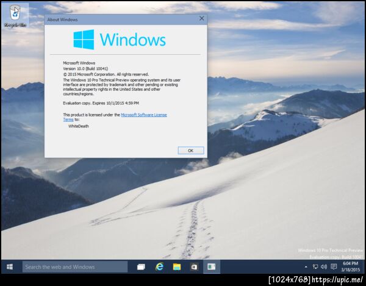Open File Explorer from the taskbar
The width and height of the screenshot is (366, 286).
click(177, 266)
